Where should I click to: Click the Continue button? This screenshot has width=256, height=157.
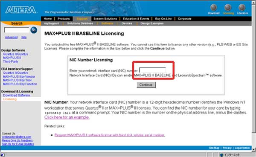tap(146, 85)
